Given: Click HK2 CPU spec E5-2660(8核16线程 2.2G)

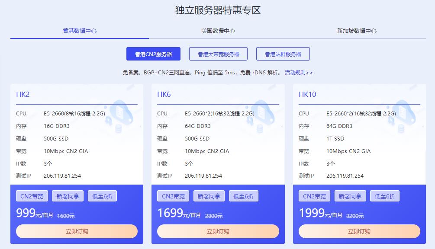Looking at the screenshot, I should [74, 114].
